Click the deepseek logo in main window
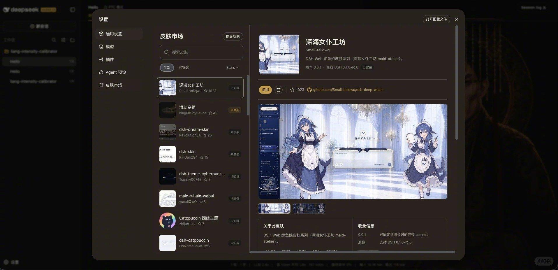This screenshot has width=558, height=270. [x=21, y=10]
